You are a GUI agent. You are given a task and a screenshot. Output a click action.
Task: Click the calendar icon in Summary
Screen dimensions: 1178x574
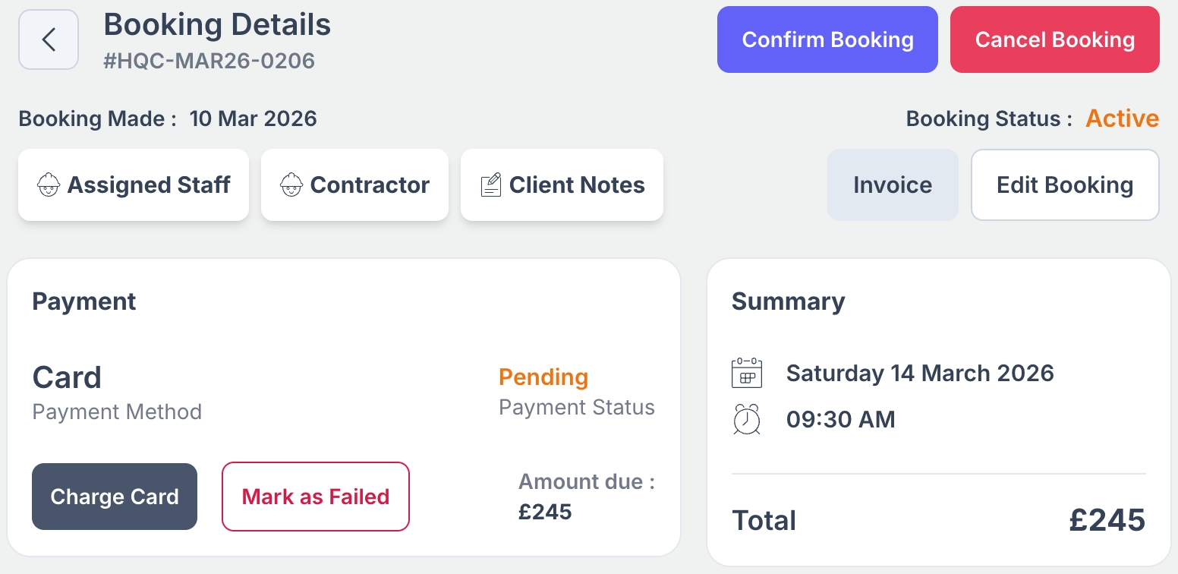(747, 374)
